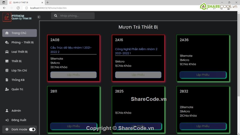Click the Phòng - Thiết Bị sidebar icon
240x135 pixels.
click(7, 42)
